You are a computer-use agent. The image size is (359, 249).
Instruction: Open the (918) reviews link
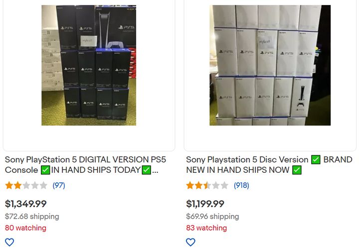tap(241, 186)
